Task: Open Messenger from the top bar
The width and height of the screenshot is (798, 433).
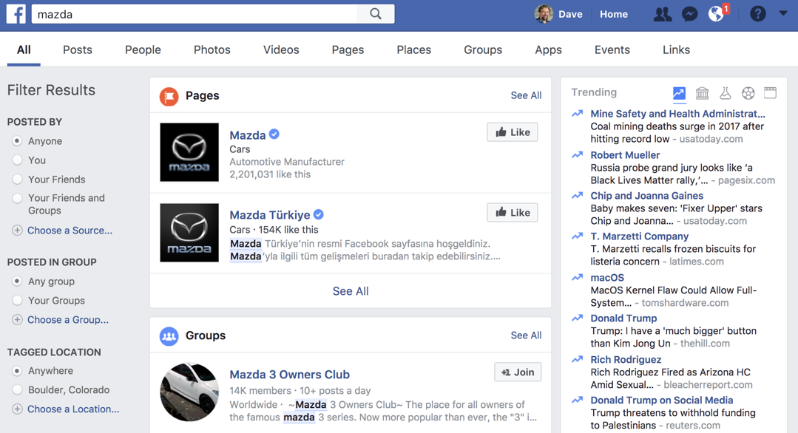Action: [x=690, y=13]
